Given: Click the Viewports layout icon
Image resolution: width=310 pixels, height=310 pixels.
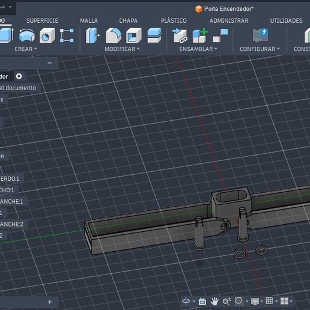Looking at the screenshot, I should [x=284, y=301].
